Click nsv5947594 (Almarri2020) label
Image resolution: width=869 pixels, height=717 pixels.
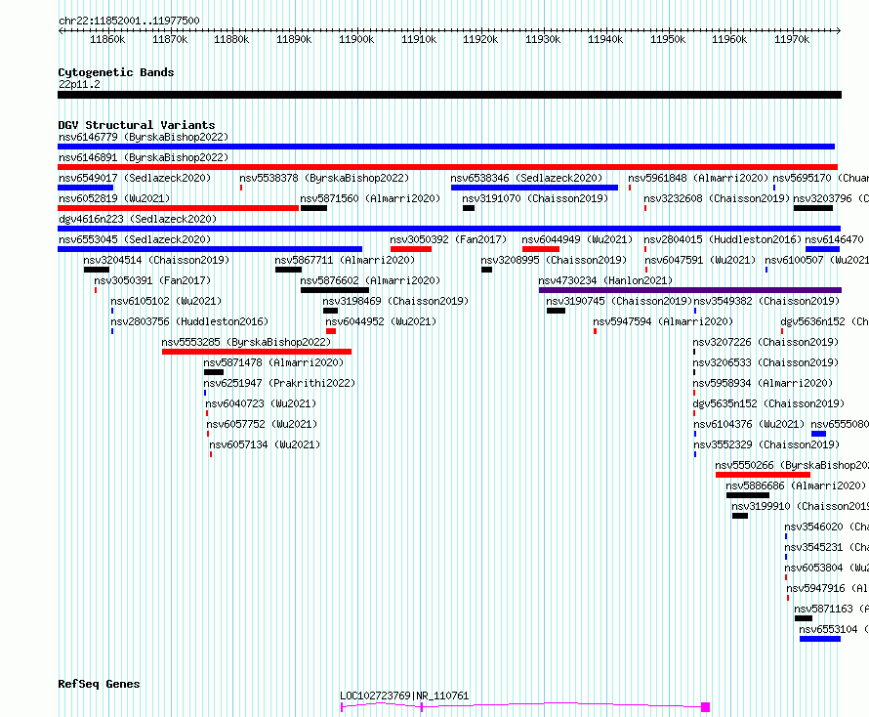[663, 321]
